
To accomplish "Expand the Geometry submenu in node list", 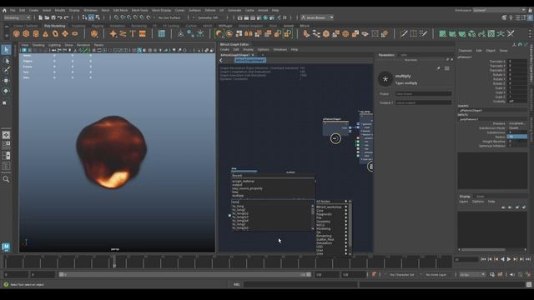I will tap(332, 221).
